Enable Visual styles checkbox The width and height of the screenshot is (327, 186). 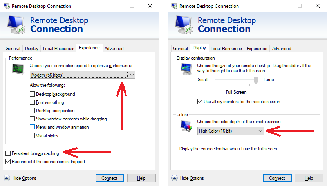(x=32, y=136)
